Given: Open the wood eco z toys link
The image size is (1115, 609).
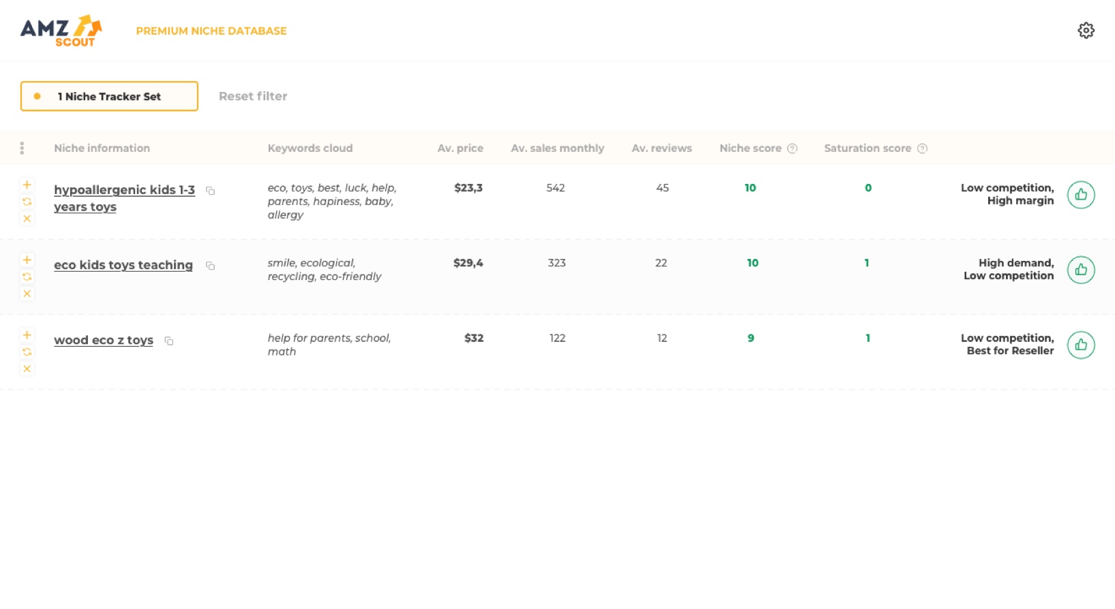Looking at the screenshot, I should [x=104, y=340].
